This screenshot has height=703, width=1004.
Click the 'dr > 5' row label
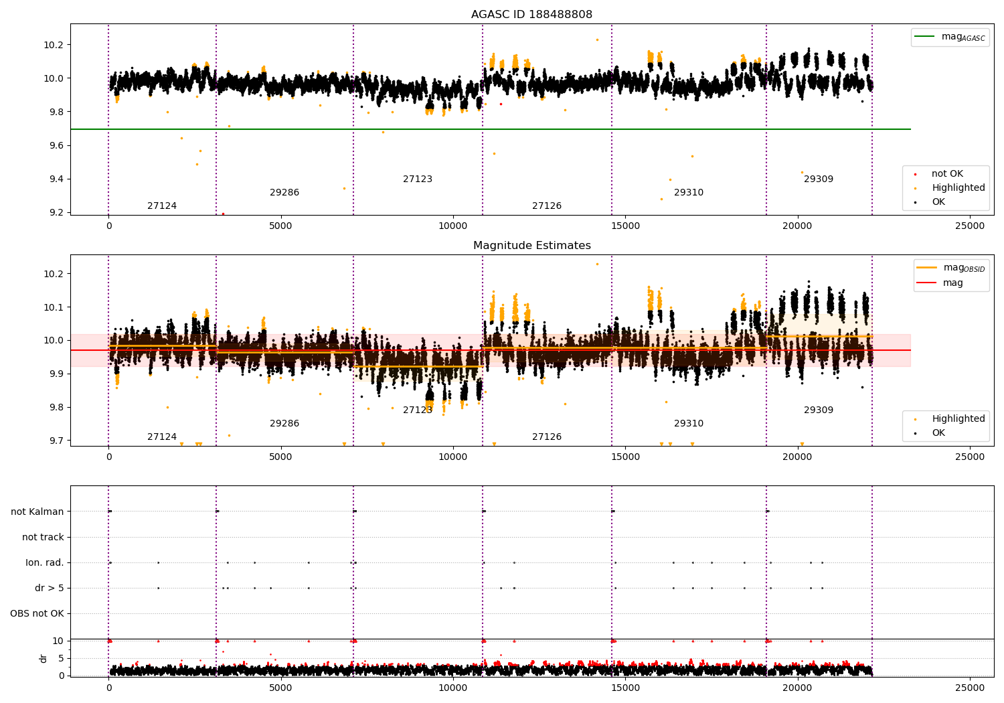click(x=50, y=589)
